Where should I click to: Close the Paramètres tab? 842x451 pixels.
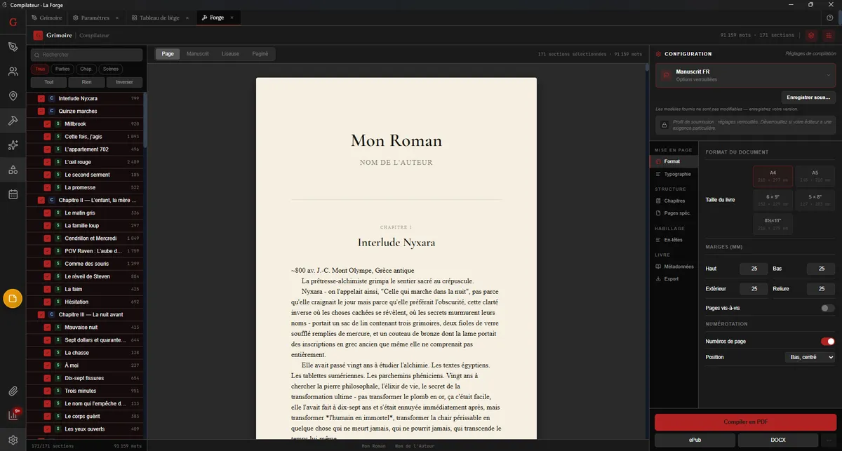(116, 18)
